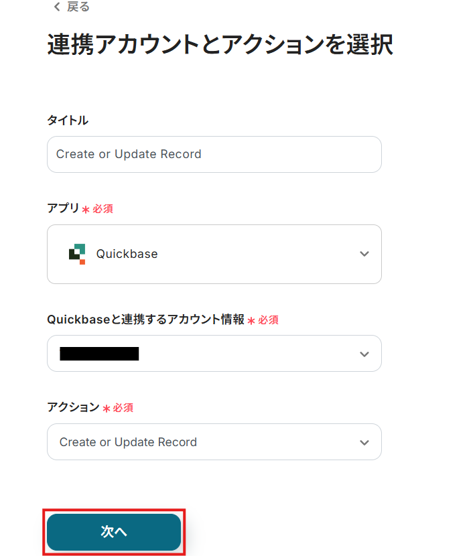The image size is (475, 556).
Task: Click the タイトル field label
Action: point(67,120)
